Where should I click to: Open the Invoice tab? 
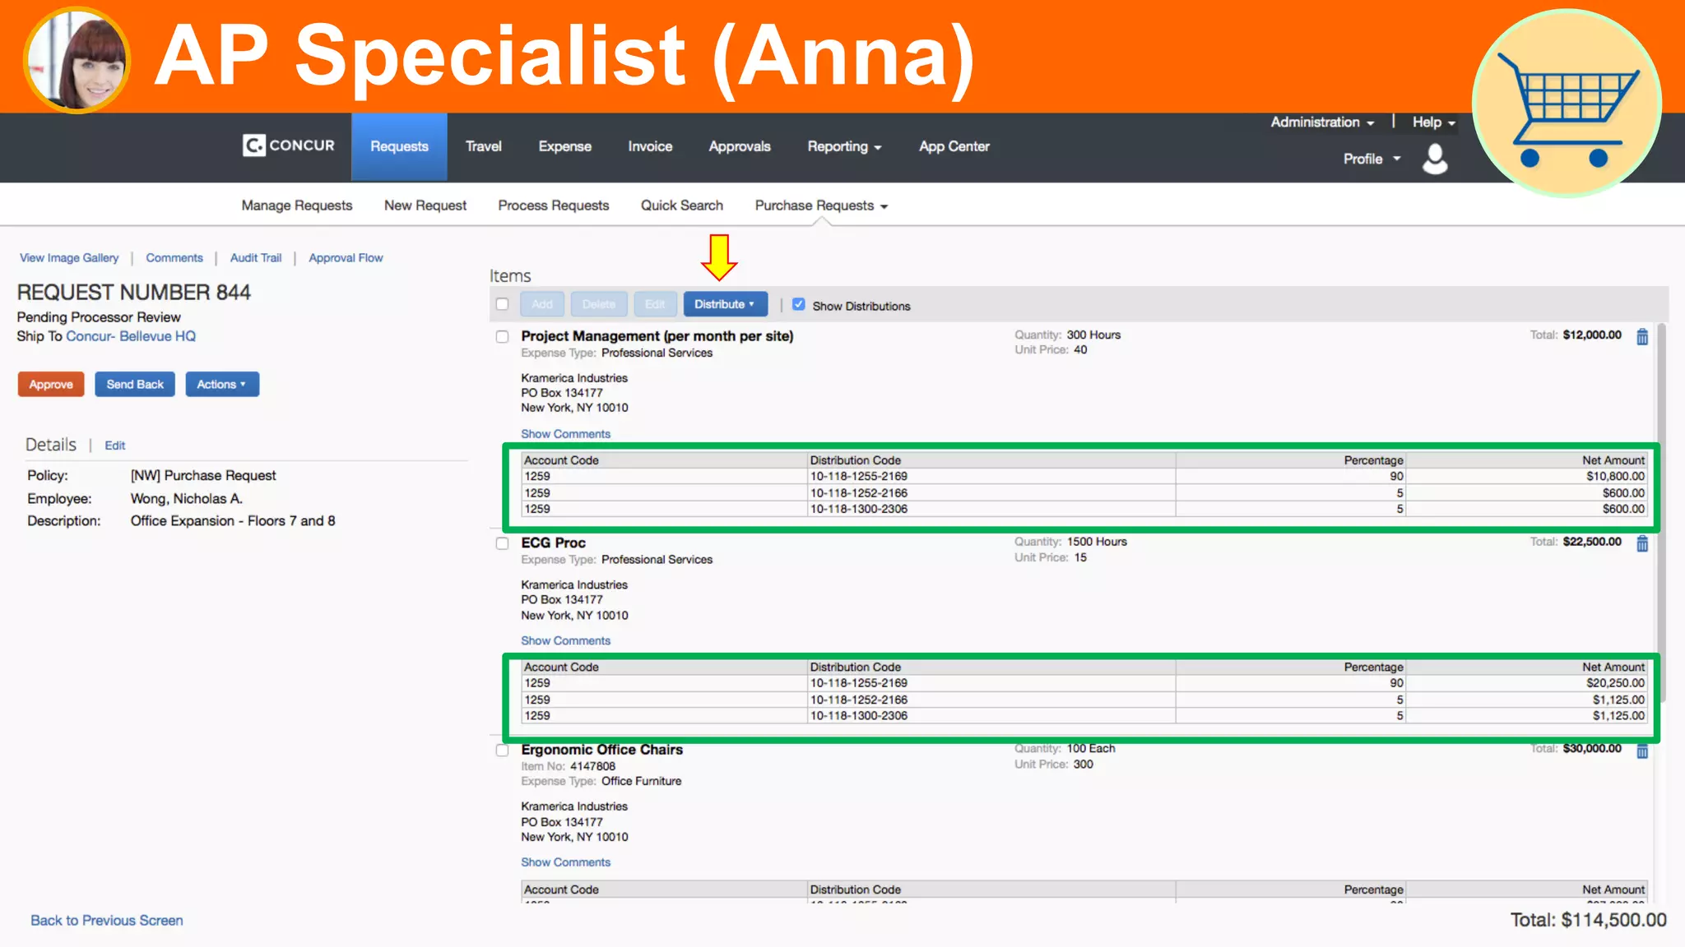click(x=650, y=146)
